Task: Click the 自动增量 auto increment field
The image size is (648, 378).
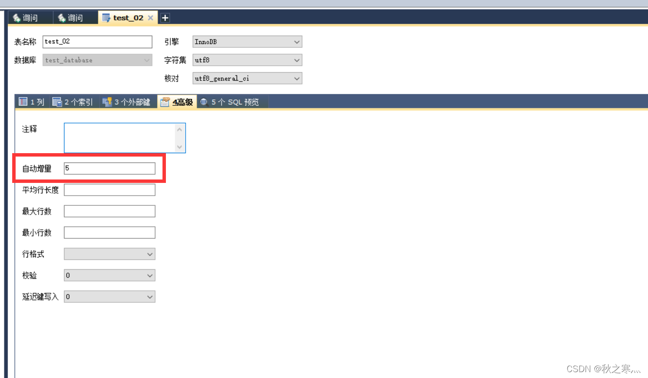Action: [x=110, y=168]
